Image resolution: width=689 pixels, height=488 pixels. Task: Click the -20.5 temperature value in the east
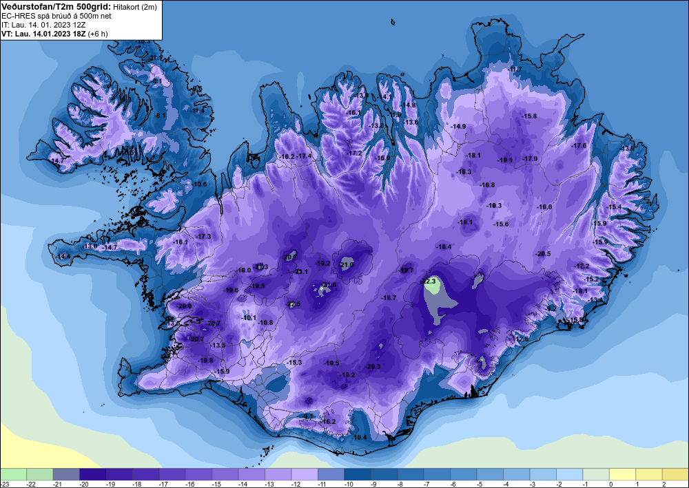tap(544, 254)
